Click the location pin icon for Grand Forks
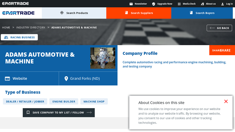The width and height of the screenshot is (235, 132). click(x=66, y=79)
